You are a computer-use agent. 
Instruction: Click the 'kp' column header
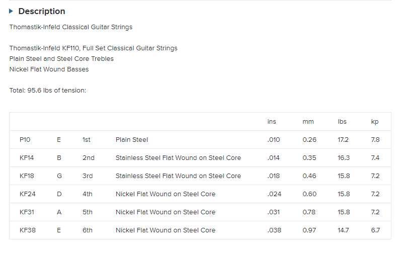click(374, 122)
